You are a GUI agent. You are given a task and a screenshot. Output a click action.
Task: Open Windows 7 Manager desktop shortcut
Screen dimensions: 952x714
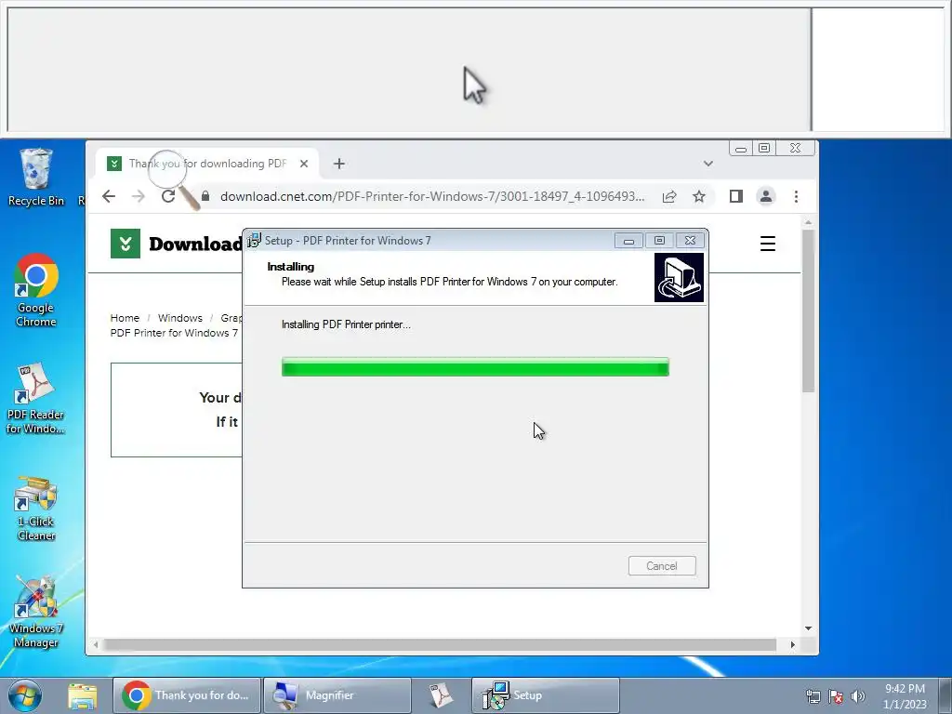[x=36, y=612]
